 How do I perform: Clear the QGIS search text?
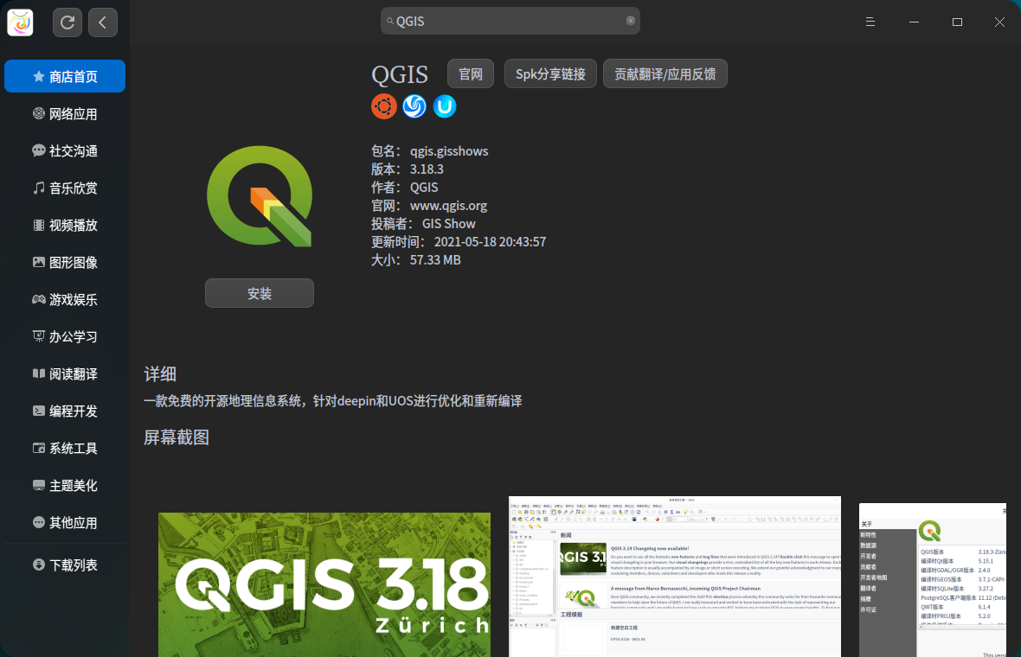[630, 21]
